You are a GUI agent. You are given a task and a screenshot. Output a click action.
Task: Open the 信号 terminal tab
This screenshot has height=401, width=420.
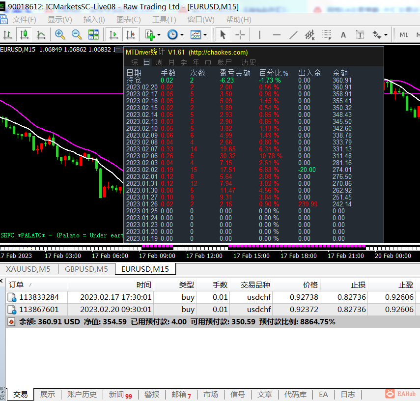(x=238, y=394)
